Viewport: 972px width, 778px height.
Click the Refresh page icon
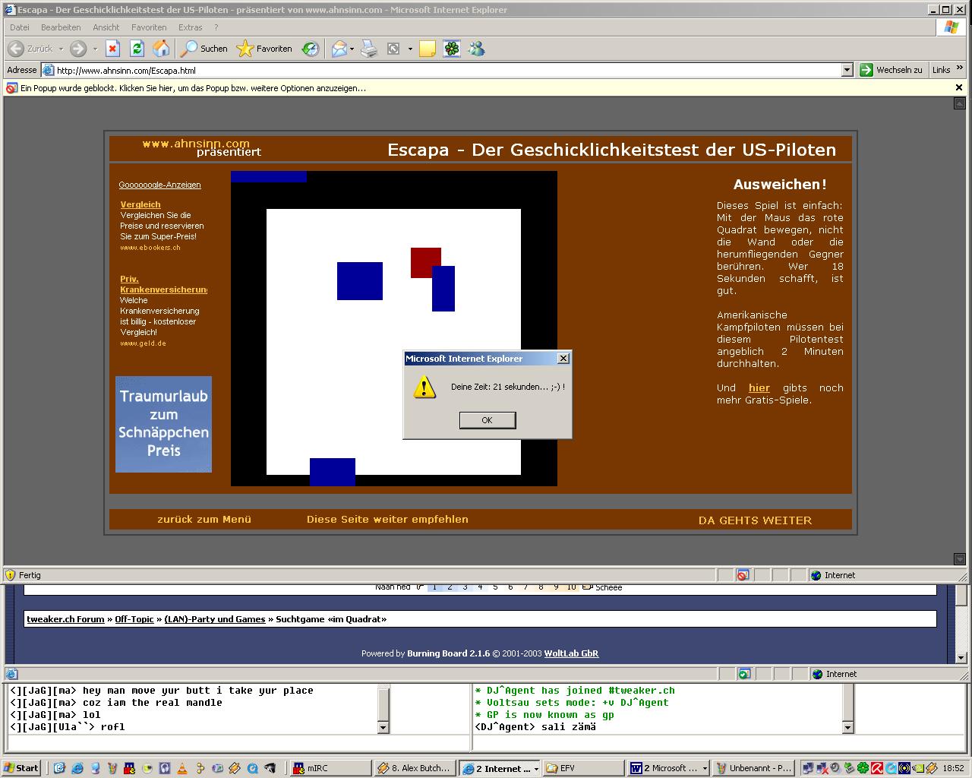pyautogui.click(x=137, y=49)
